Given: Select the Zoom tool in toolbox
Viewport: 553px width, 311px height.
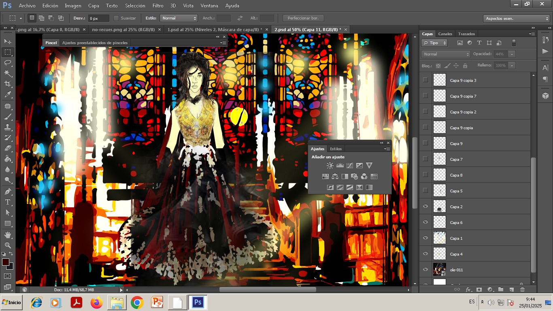Looking at the screenshot, I should pos(8,245).
